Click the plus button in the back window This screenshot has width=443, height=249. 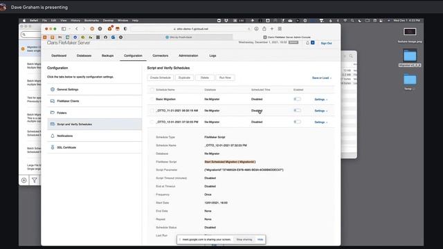[24, 180]
